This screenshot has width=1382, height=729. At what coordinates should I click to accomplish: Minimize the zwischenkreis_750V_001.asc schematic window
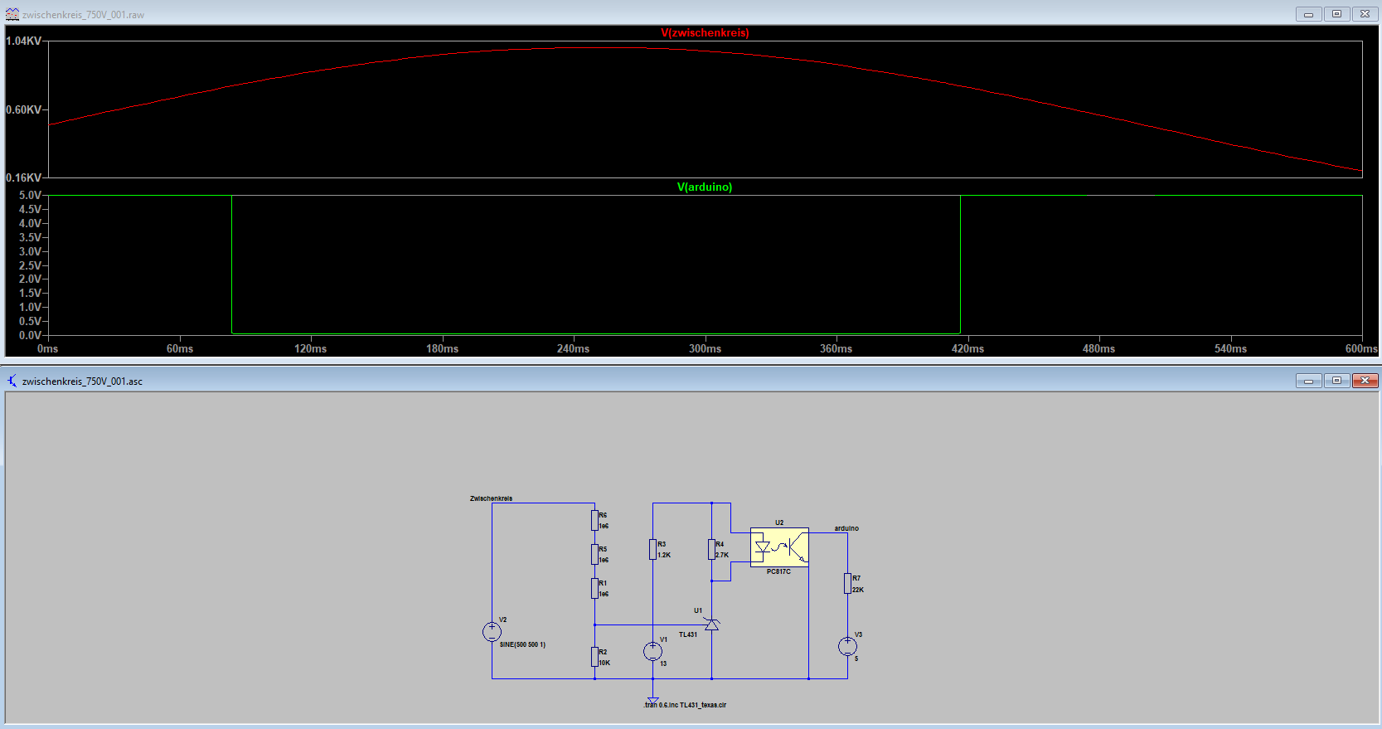point(1309,381)
